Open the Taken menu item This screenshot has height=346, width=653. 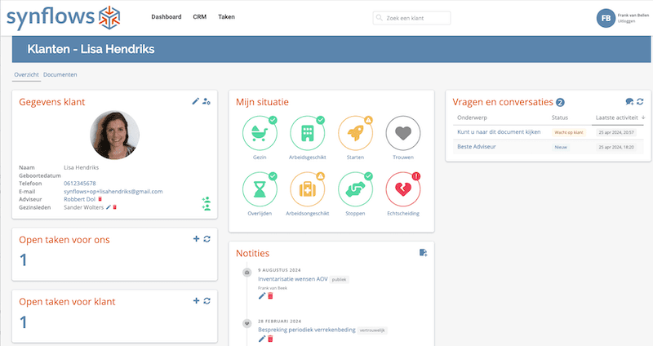point(227,17)
